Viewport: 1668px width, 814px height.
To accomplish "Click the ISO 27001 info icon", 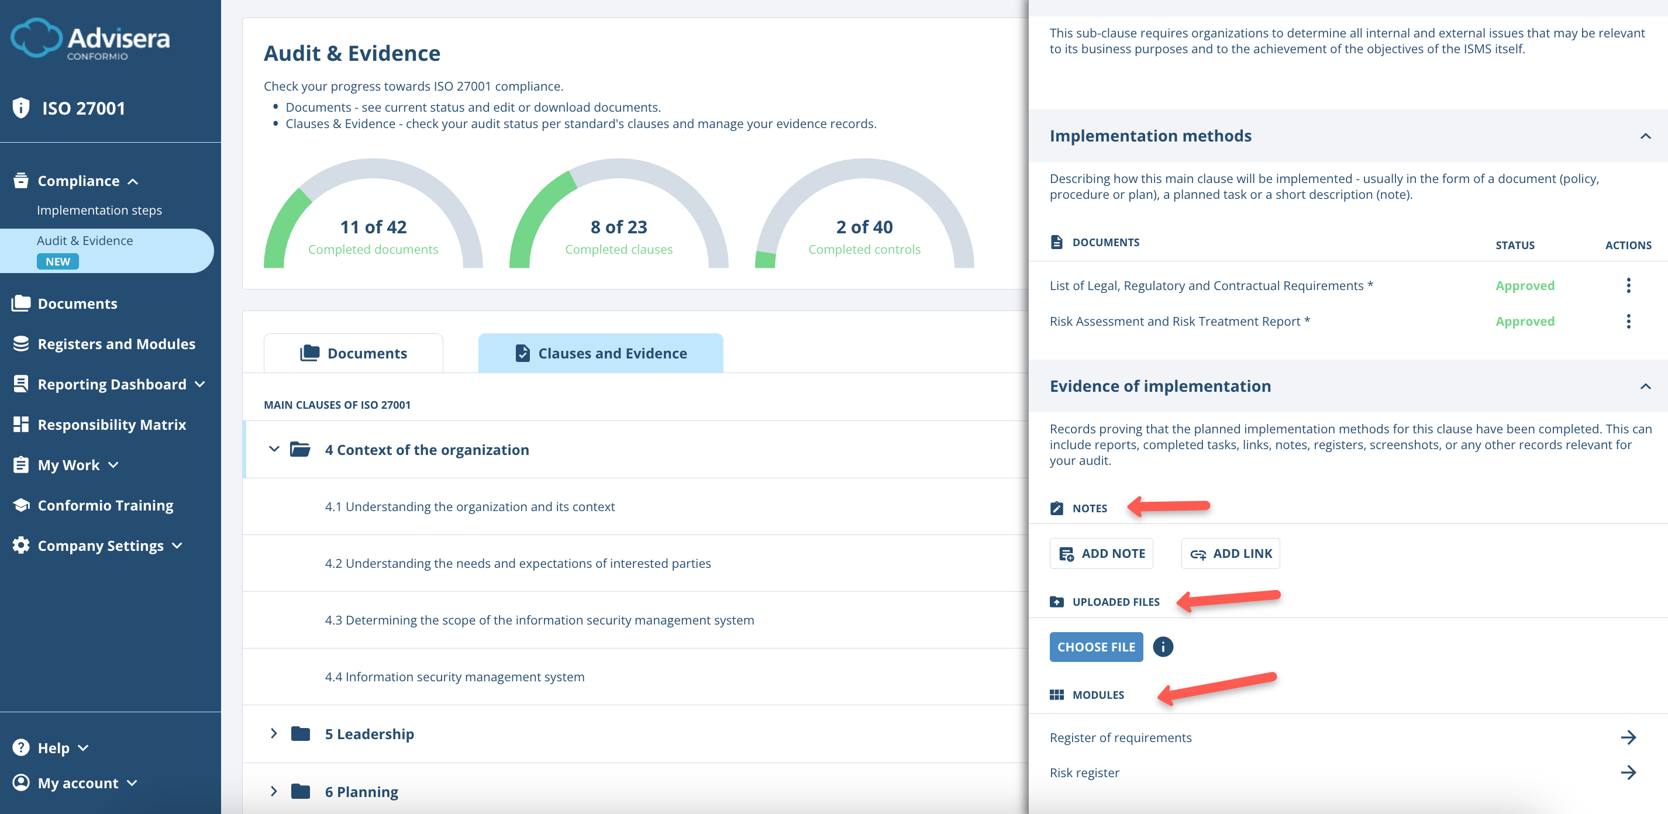I will pos(20,107).
